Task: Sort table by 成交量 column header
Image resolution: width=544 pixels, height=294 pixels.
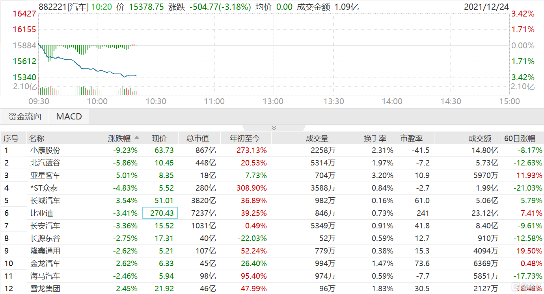Action: [x=317, y=138]
